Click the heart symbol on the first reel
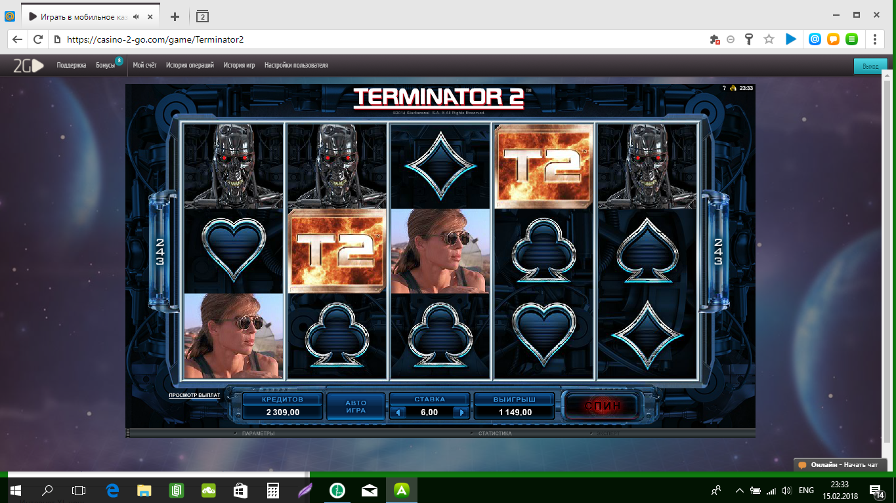The image size is (896, 503). [x=234, y=251]
